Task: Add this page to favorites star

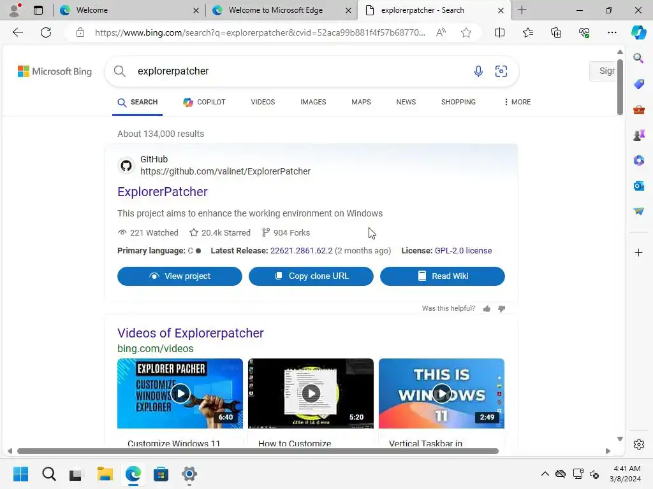Action: [x=466, y=32]
